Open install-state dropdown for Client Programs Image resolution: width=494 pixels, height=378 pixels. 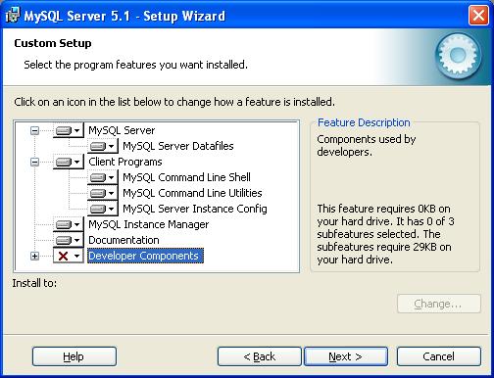tap(68, 162)
